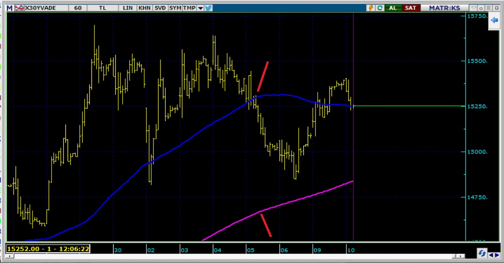Click the Matriks M logo icon
The height and width of the screenshot is (263, 504).
click(9, 8)
